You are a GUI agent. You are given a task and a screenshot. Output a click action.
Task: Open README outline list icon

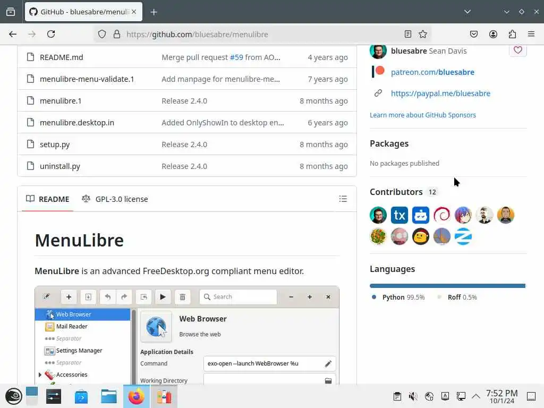(x=343, y=199)
